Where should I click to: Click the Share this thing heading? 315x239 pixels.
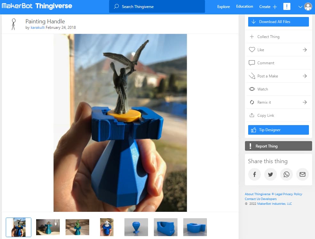268,161
